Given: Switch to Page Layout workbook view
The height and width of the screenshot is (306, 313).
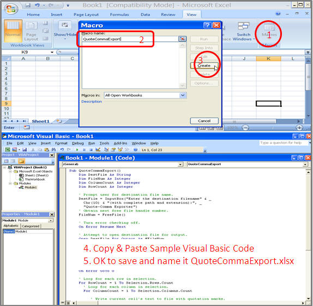Looking at the screenshot, I should (31, 32).
